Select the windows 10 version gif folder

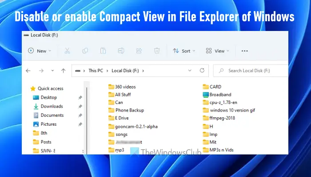229,110
